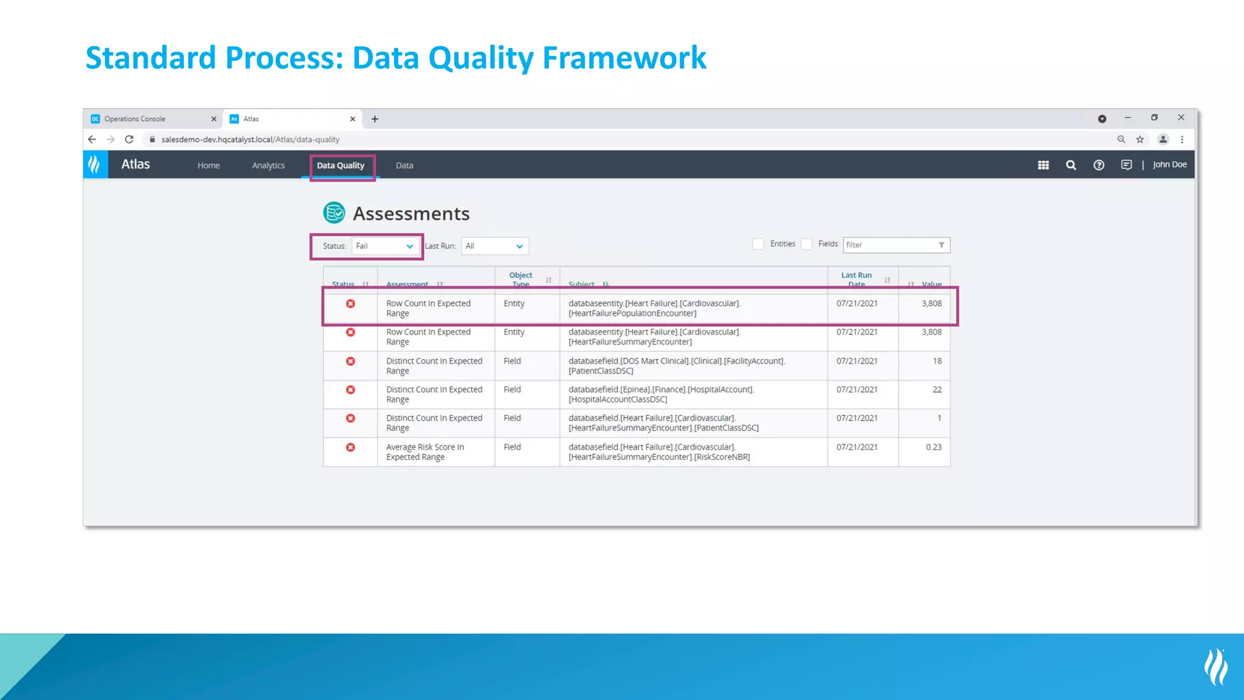Open the Last Run All dropdown
Viewport: 1244px width, 700px height.
[495, 246]
